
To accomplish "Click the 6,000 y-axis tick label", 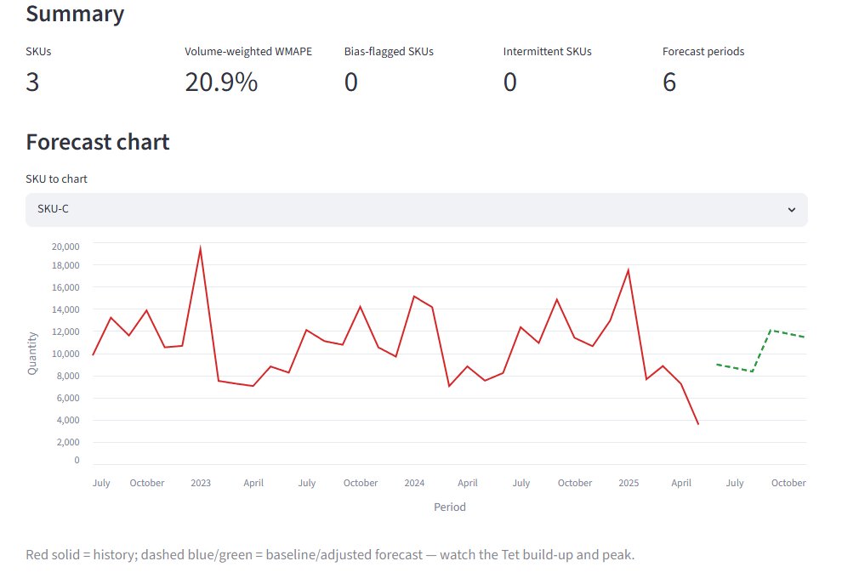I will coord(68,398).
